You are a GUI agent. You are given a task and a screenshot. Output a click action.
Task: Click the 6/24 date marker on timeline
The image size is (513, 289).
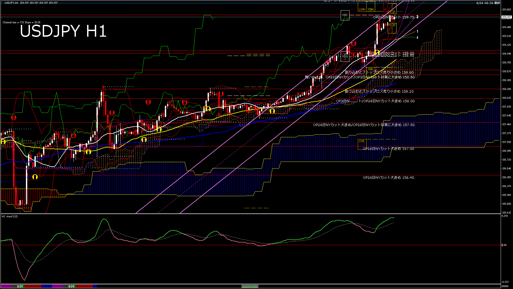coord(71,286)
